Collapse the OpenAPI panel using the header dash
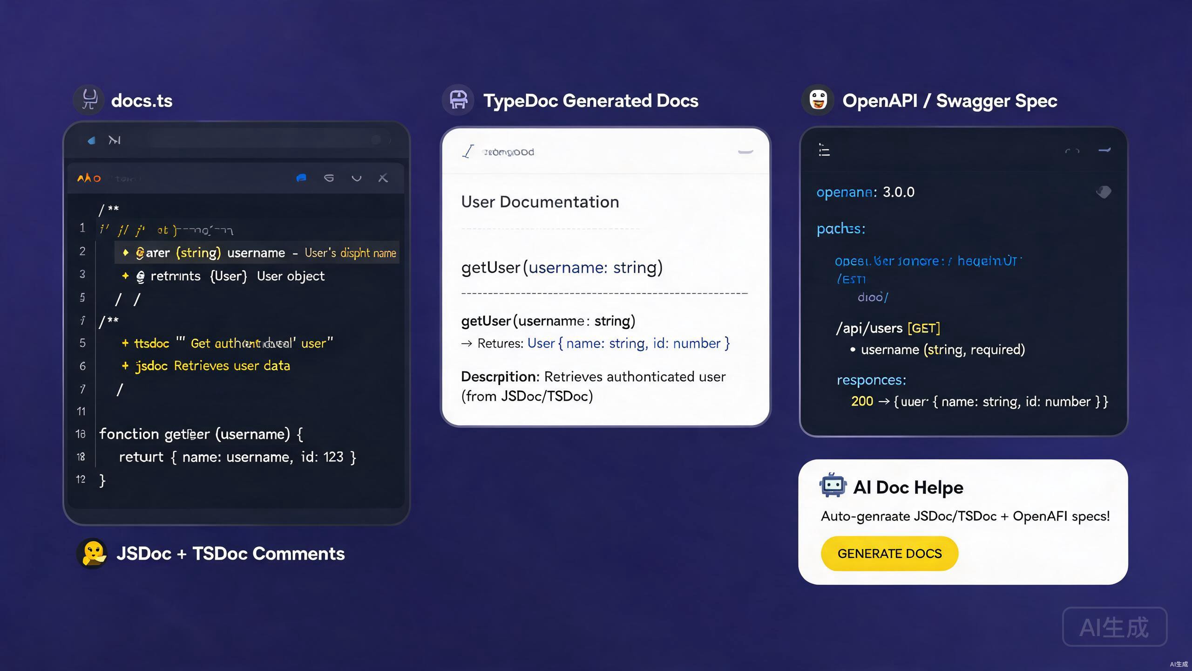1192x671 pixels. (1104, 150)
